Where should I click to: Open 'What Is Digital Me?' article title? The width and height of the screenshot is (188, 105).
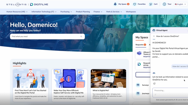pyautogui.click(x=101, y=90)
